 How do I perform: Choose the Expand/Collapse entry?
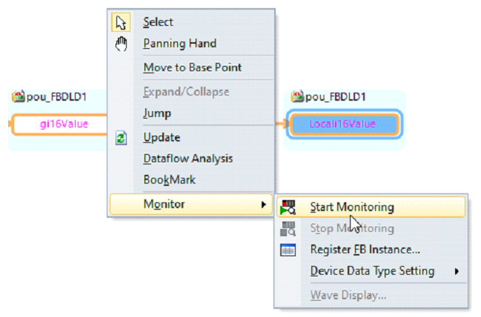186,92
